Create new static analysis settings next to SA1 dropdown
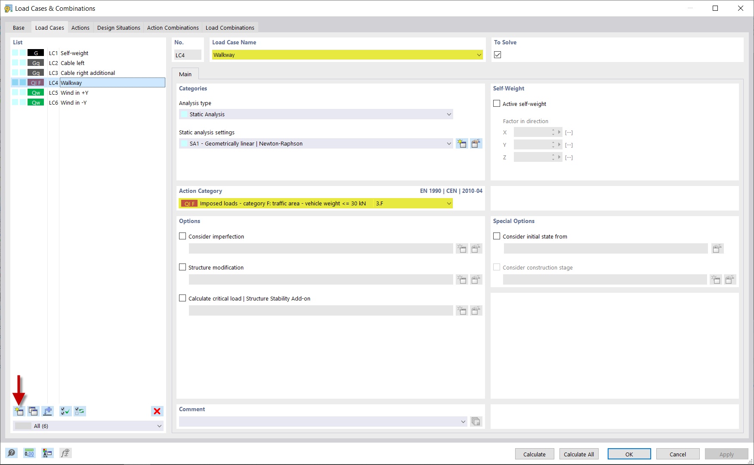The image size is (754, 465). [x=462, y=143]
